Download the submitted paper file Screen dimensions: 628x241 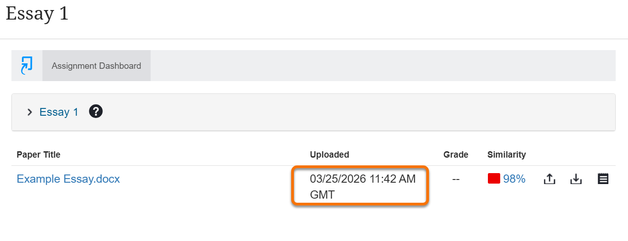(x=576, y=179)
